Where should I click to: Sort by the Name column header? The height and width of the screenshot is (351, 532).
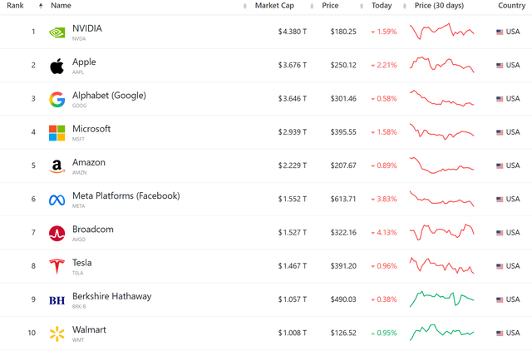click(61, 6)
